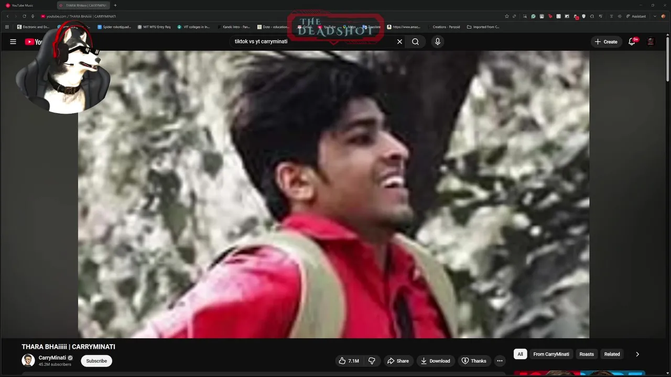This screenshot has width=671, height=377.
Task: Open the YouTube hamburger guide menu
Action: [13, 42]
